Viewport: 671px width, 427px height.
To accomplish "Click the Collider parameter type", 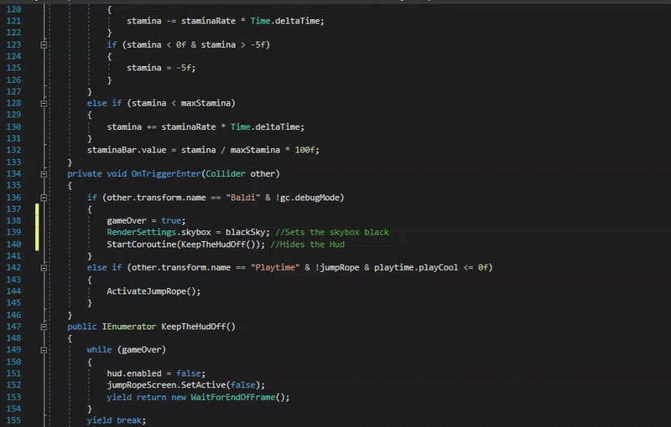I will tap(226, 174).
